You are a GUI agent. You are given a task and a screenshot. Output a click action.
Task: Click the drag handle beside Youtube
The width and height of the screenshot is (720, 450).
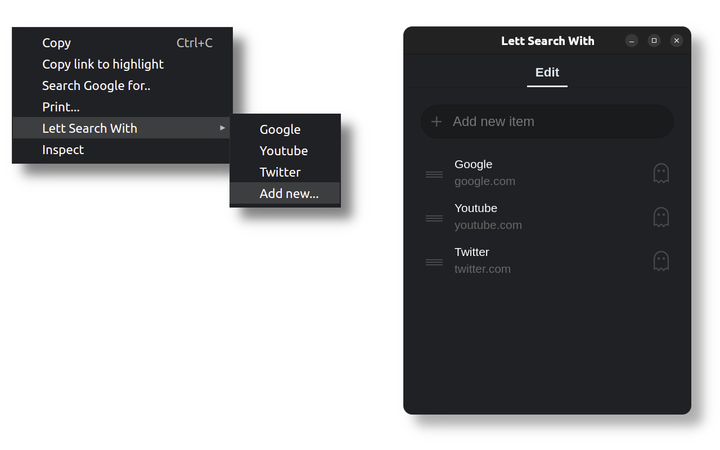click(434, 218)
